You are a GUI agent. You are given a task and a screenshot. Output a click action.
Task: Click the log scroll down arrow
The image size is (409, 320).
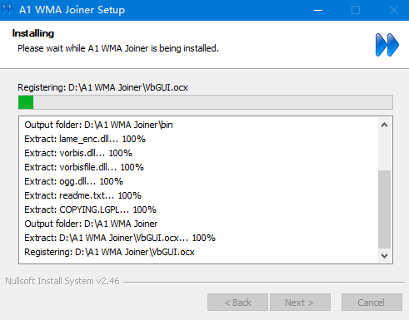[x=384, y=255]
